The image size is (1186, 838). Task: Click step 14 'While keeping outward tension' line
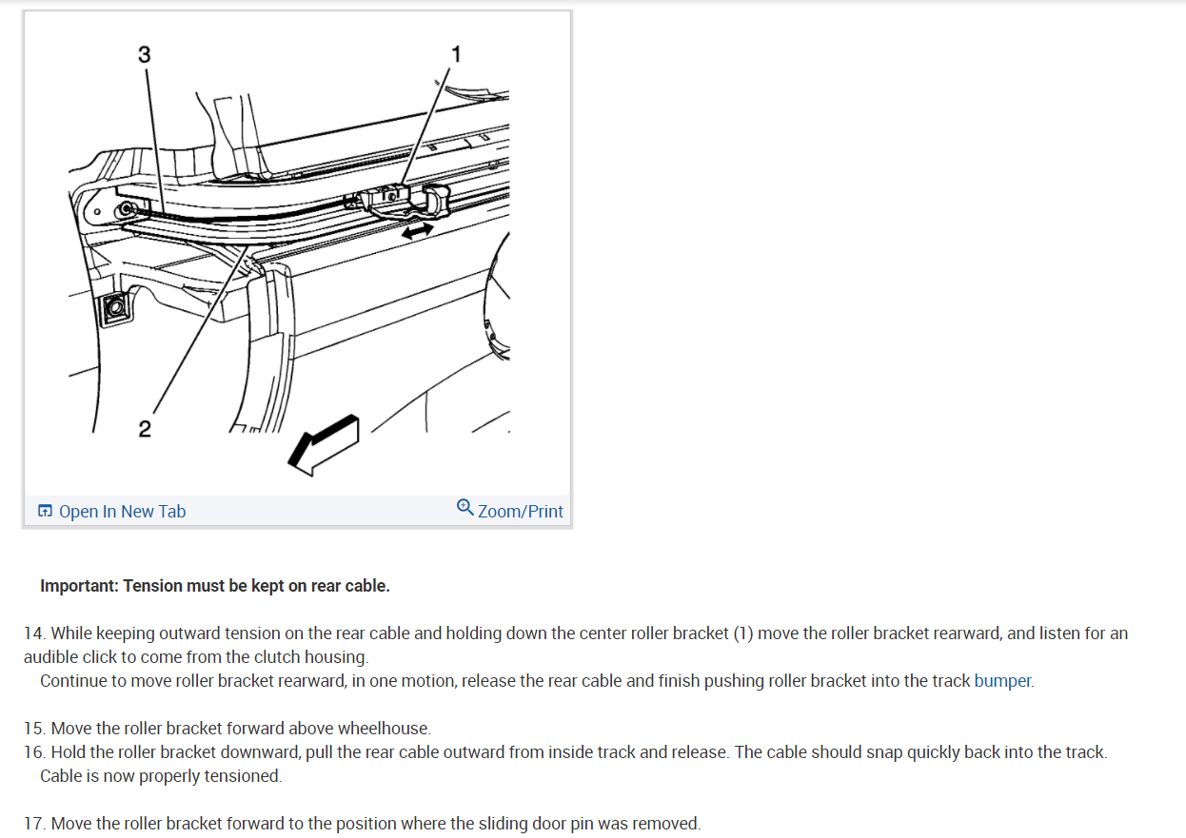click(x=576, y=633)
